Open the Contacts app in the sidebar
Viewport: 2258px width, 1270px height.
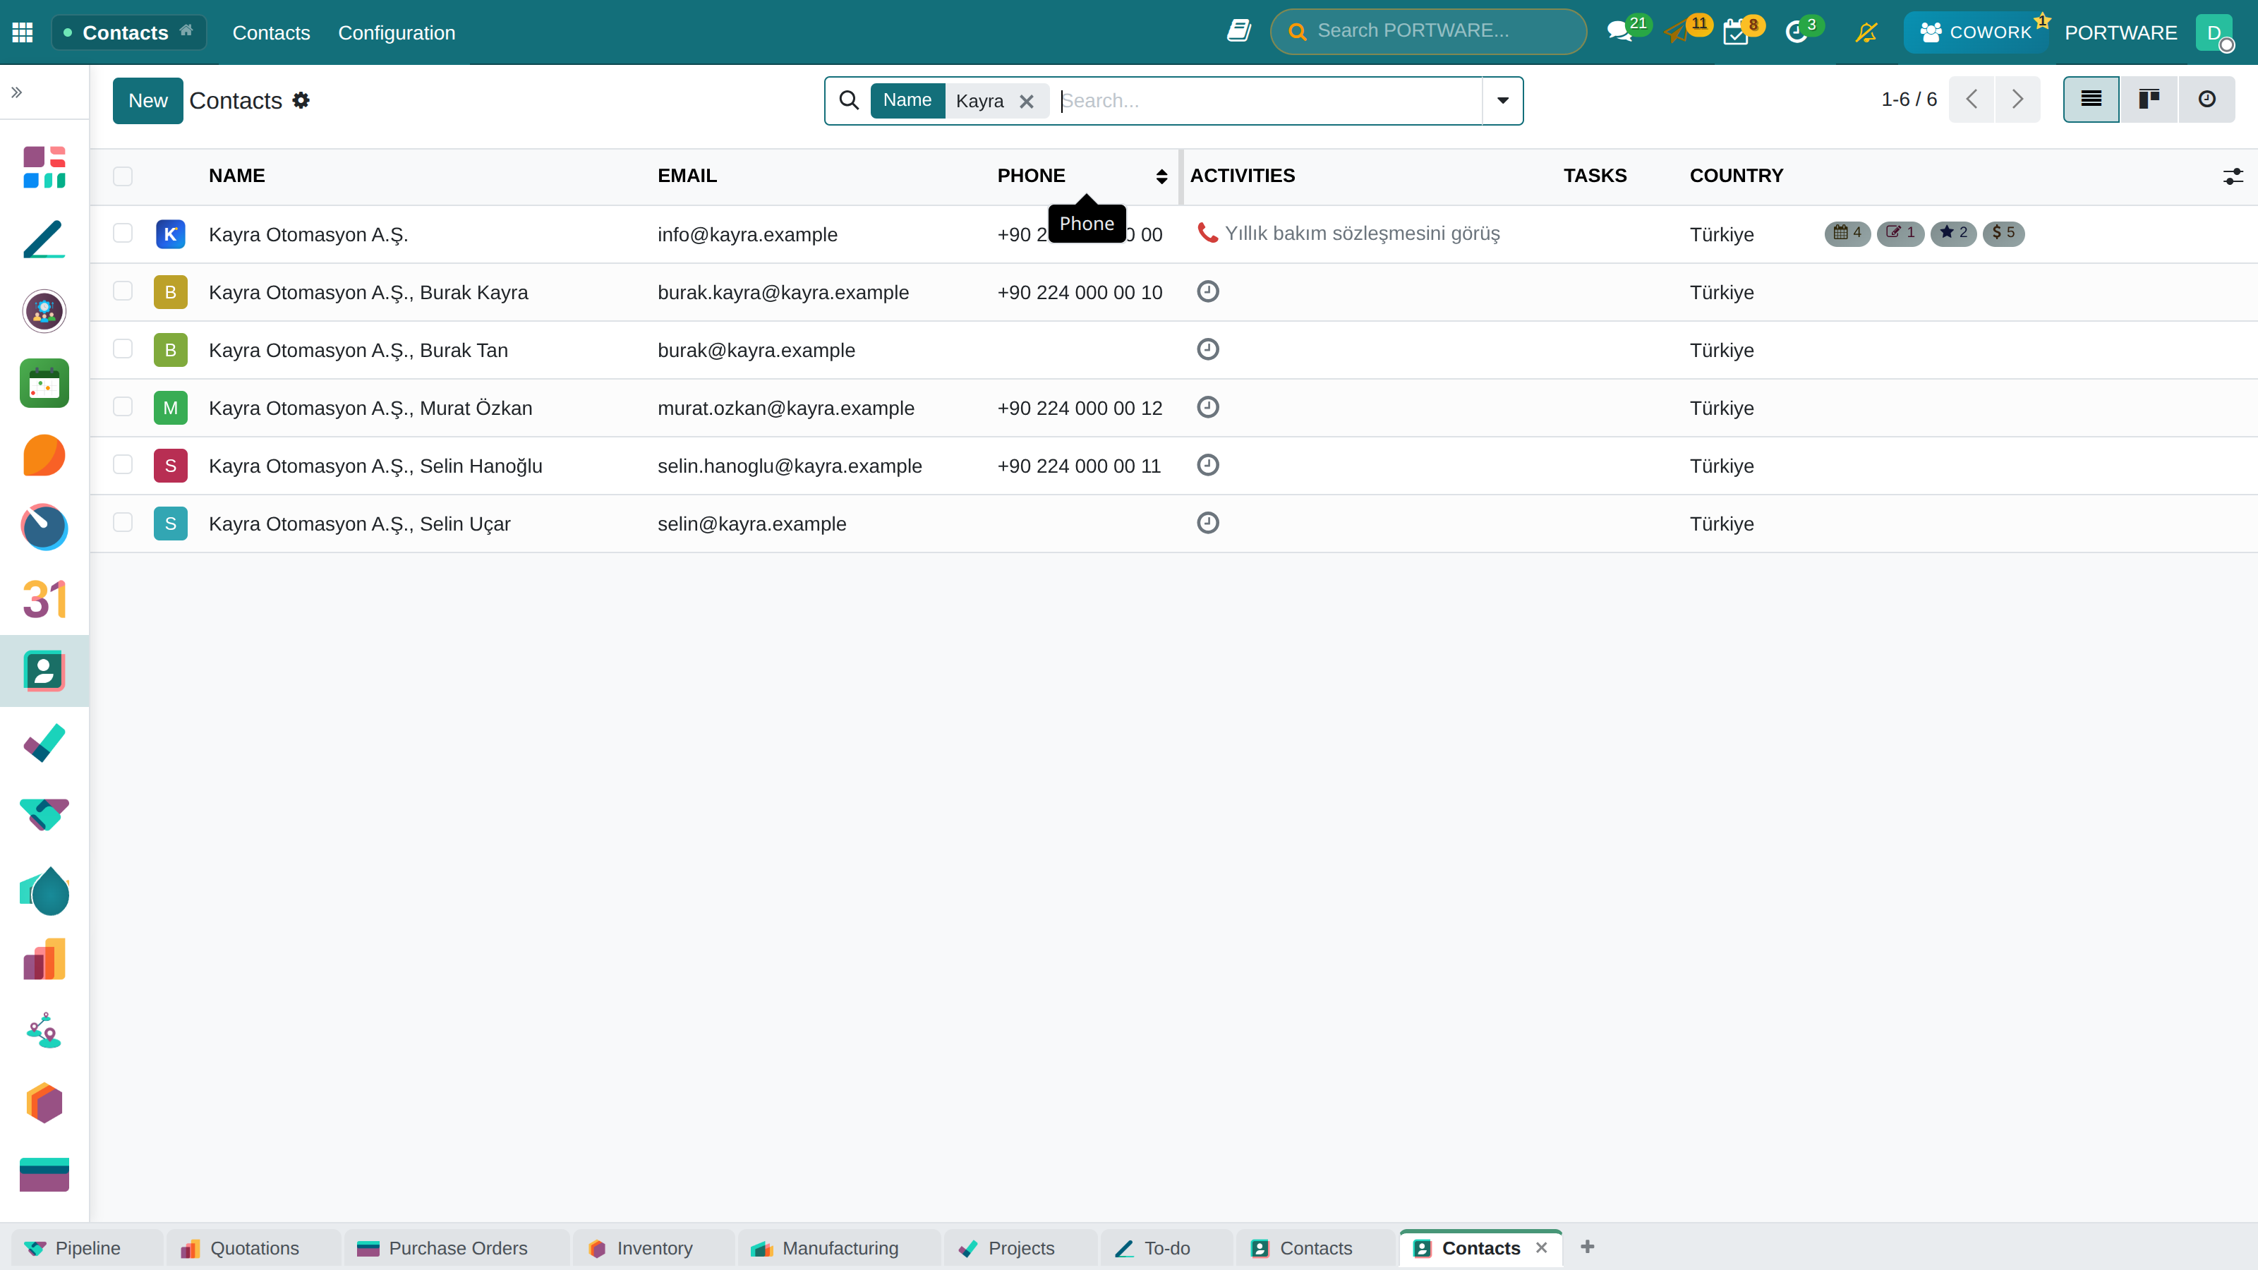click(44, 672)
